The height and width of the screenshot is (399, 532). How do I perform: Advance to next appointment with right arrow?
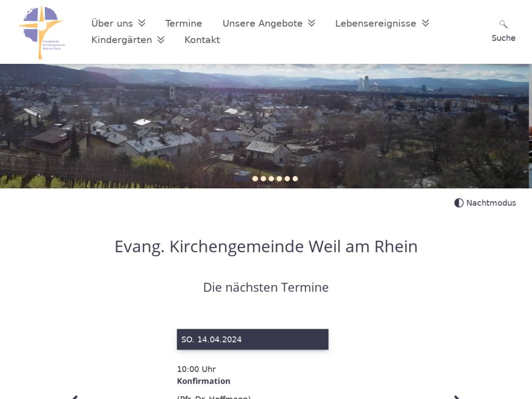click(x=457, y=397)
